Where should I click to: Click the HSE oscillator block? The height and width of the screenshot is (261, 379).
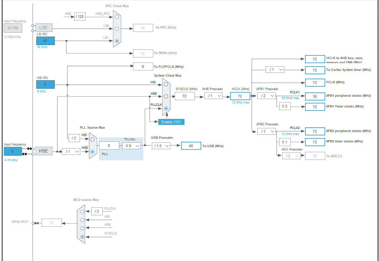point(44,151)
